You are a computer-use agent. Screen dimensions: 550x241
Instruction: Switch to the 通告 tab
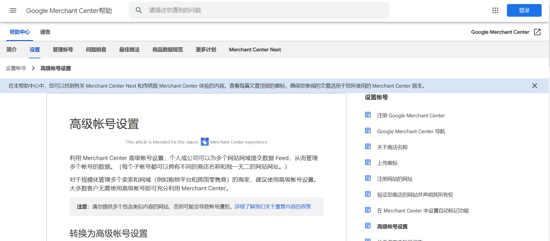(45, 32)
